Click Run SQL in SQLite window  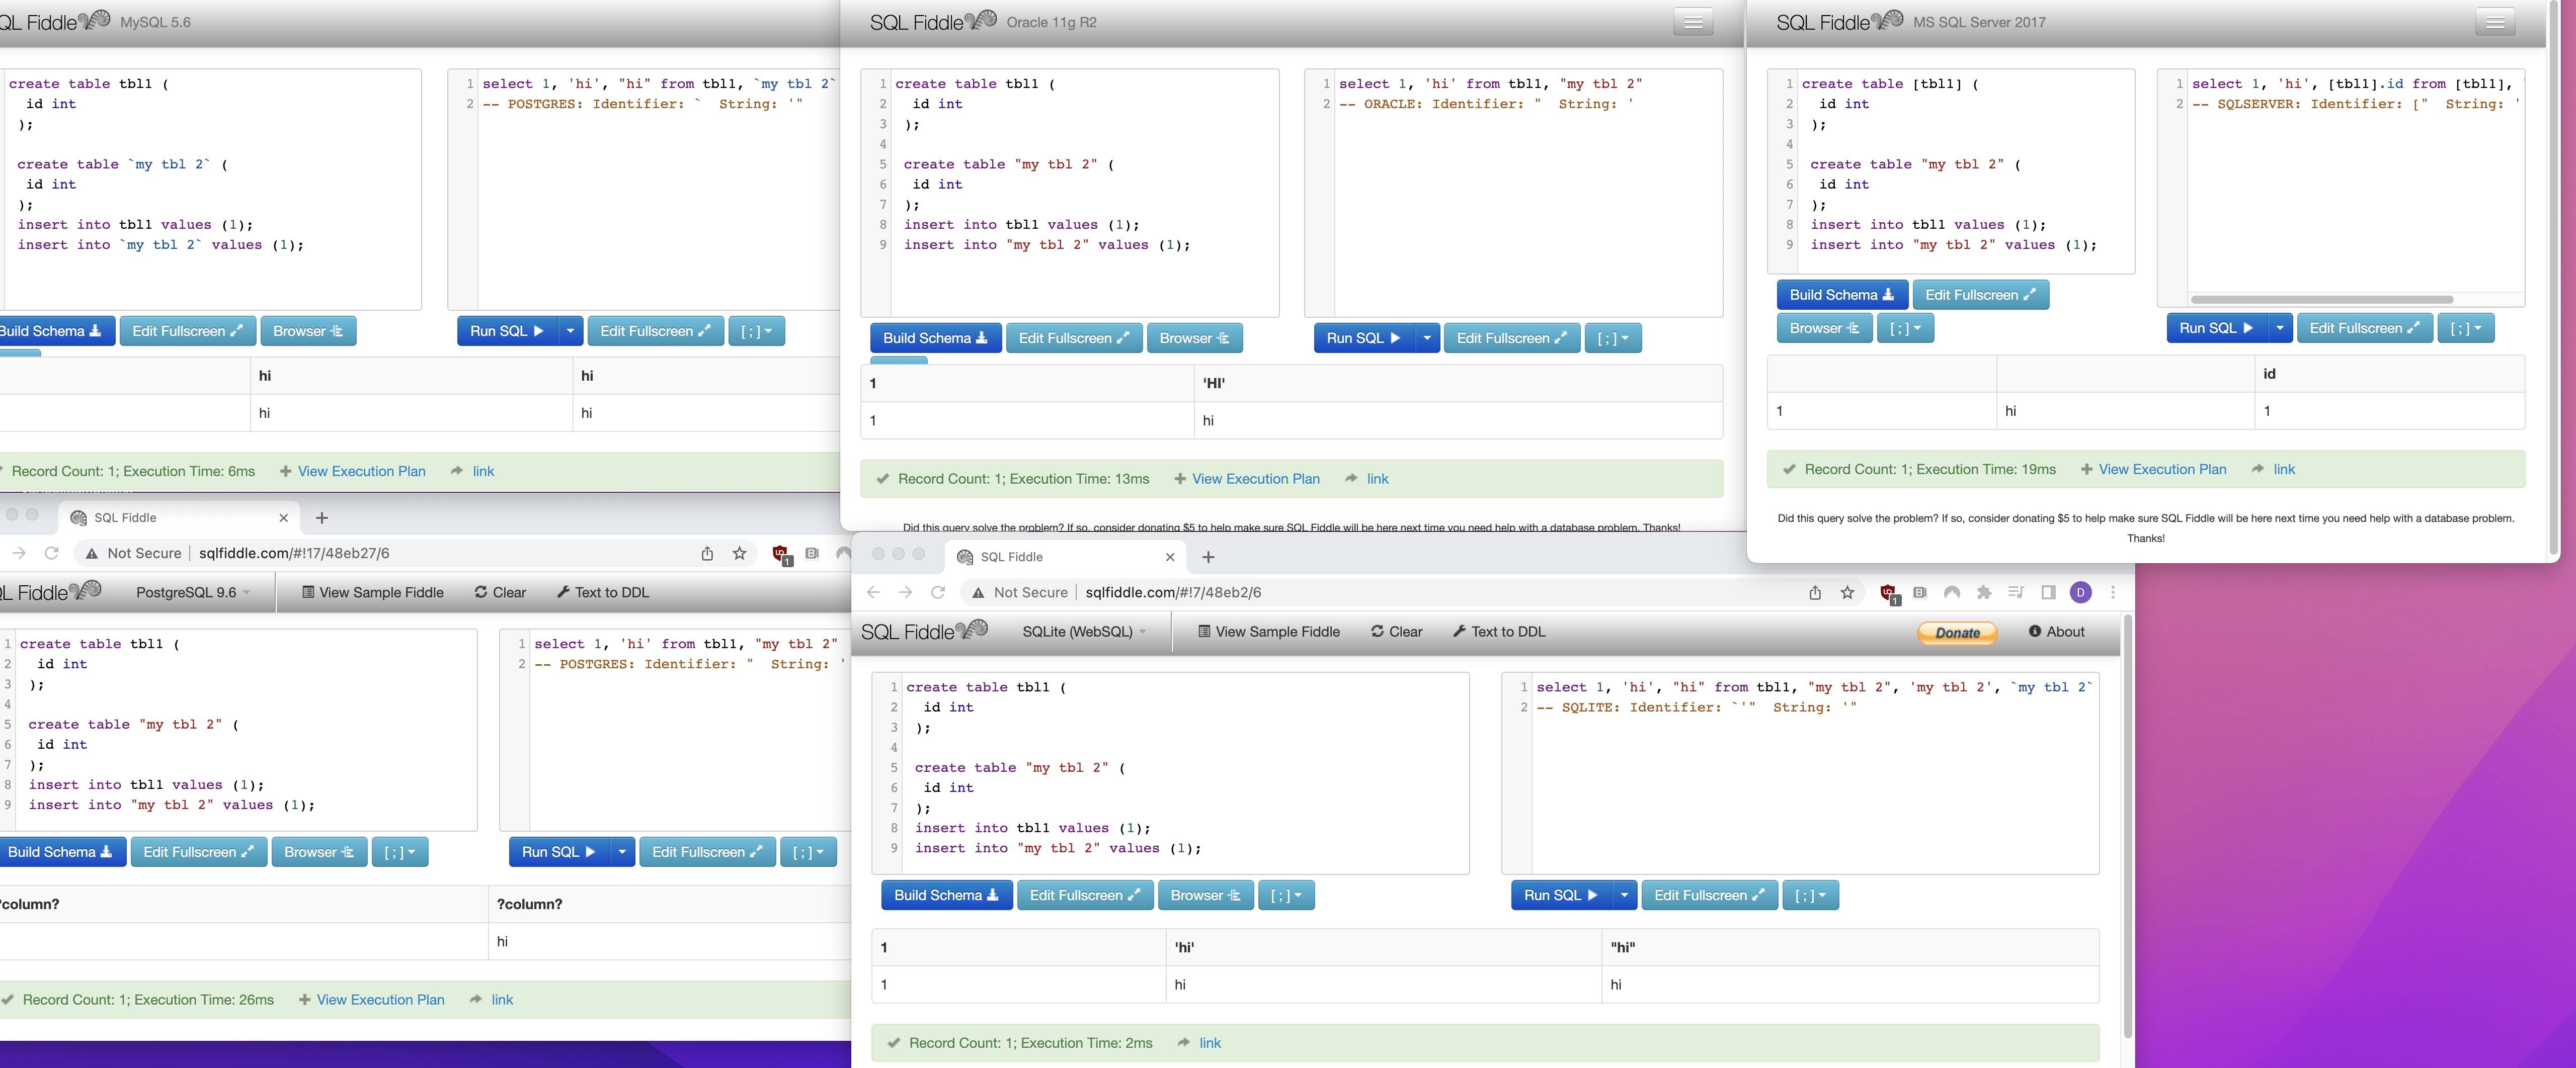(x=1560, y=895)
